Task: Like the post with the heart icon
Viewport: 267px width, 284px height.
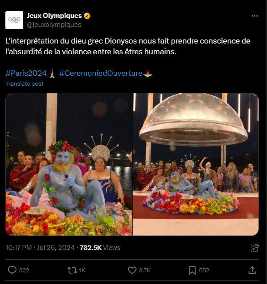Action: pos(132,270)
